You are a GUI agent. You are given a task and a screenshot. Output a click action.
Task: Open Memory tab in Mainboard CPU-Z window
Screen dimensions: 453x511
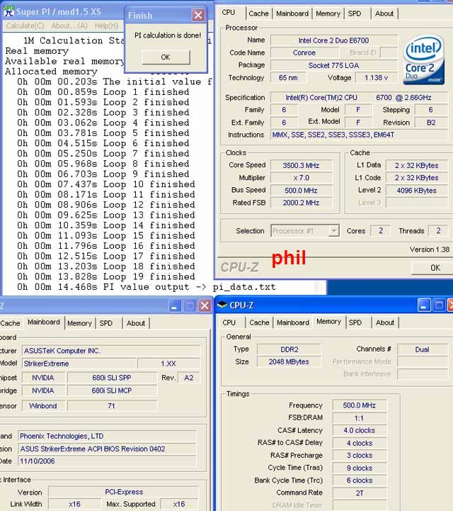pyautogui.click(x=79, y=323)
